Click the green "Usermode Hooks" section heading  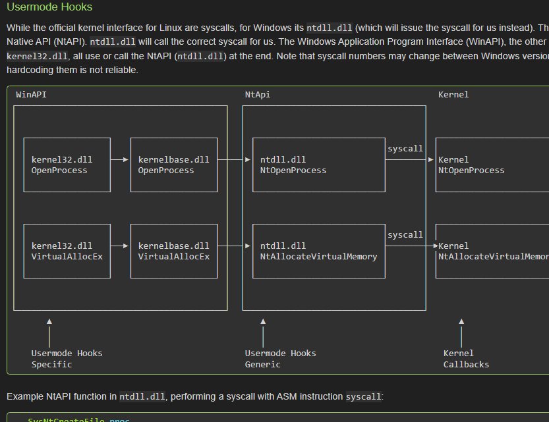coord(49,7)
